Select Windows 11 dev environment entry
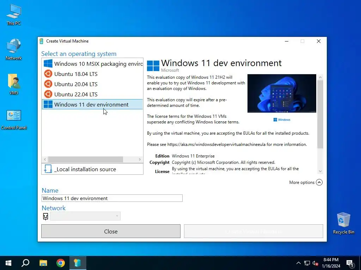 point(92,104)
